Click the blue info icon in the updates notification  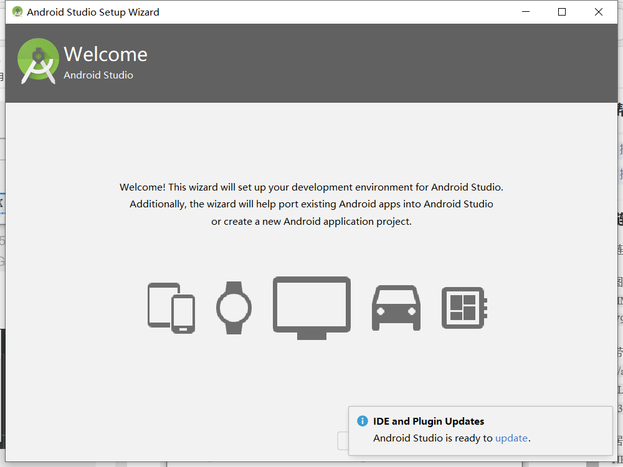coord(363,421)
